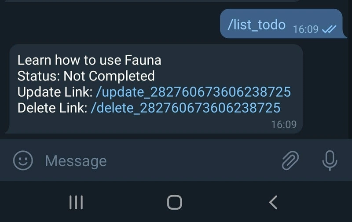Image resolution: width=352 pixels, height=222 pixels.
Task: Tap the 'Learn how to use Fauna' text
Action: 89,60
